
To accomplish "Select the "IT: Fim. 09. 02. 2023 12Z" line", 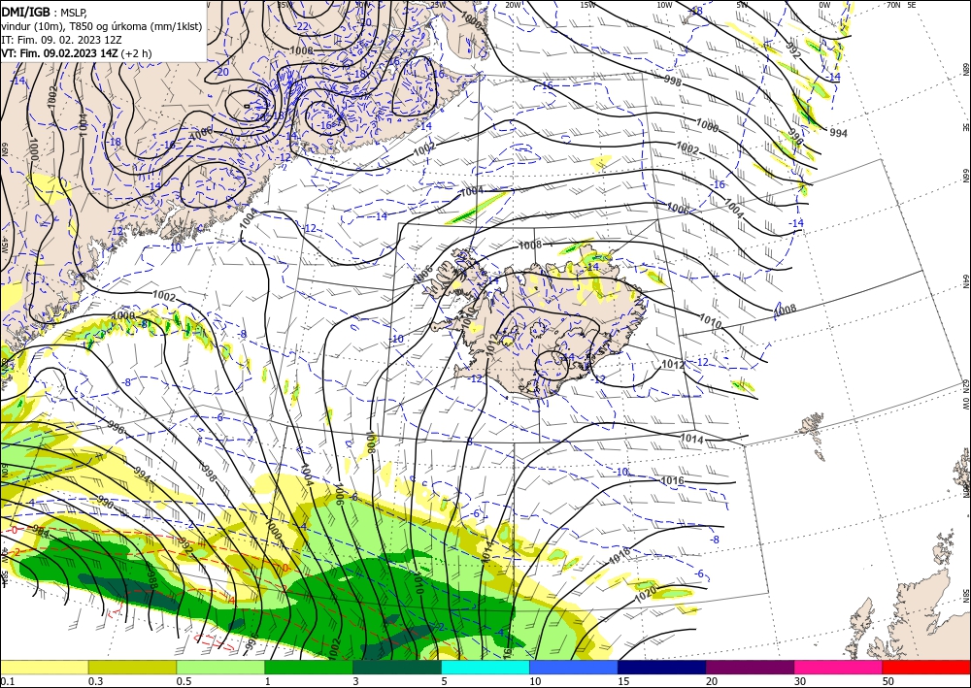I will [61, 40].
